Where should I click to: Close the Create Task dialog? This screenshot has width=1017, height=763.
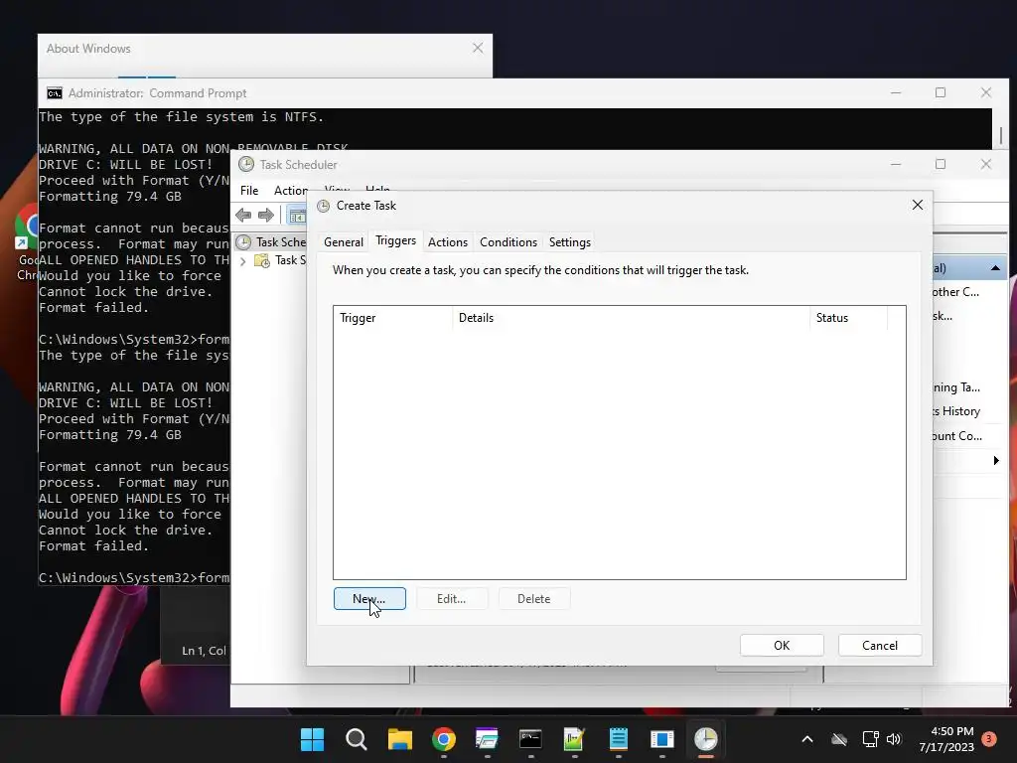coord(917,205)
